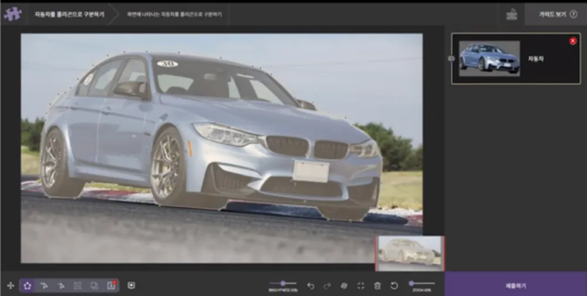Click the number 30 windshield sticker
Screen dimensions: 587x296
(167, 63)
